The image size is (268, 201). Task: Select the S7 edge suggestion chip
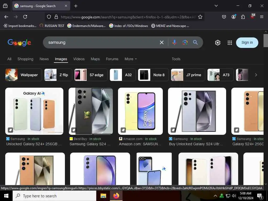point(91,75)
